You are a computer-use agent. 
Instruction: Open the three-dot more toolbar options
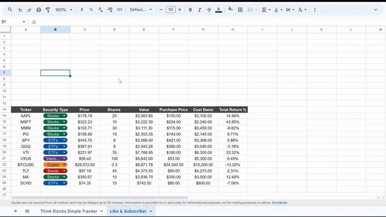coord(315,10)
